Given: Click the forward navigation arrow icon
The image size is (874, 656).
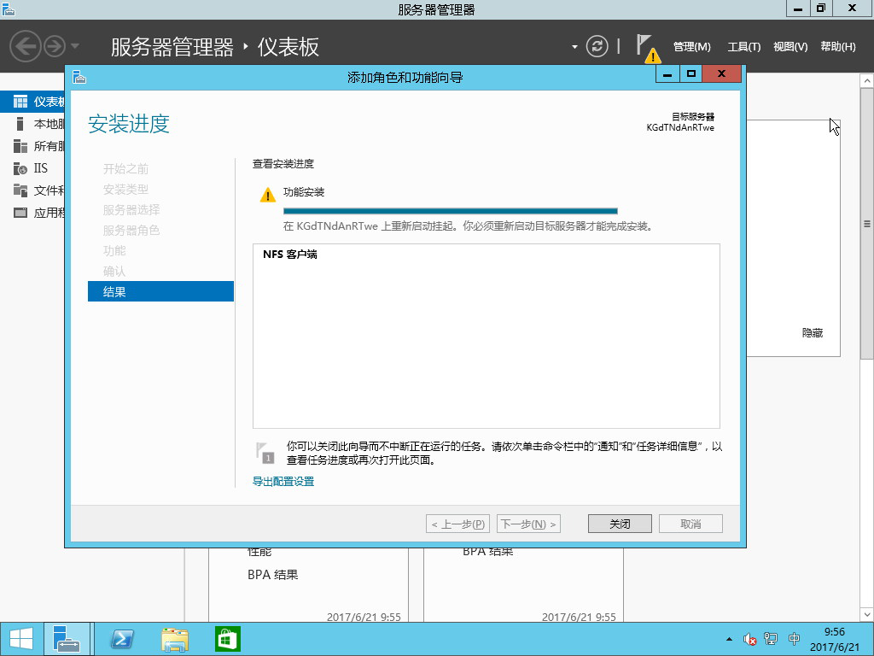Looking at the screenshot, I should pyautogui.click(x=55, y=46).
